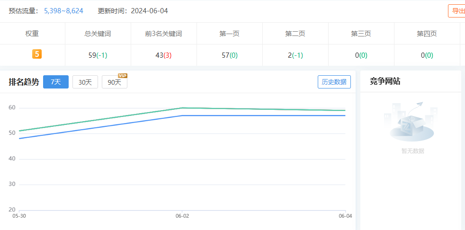
Task: Click the 总关键词 count 59
Action: [92, 55]
